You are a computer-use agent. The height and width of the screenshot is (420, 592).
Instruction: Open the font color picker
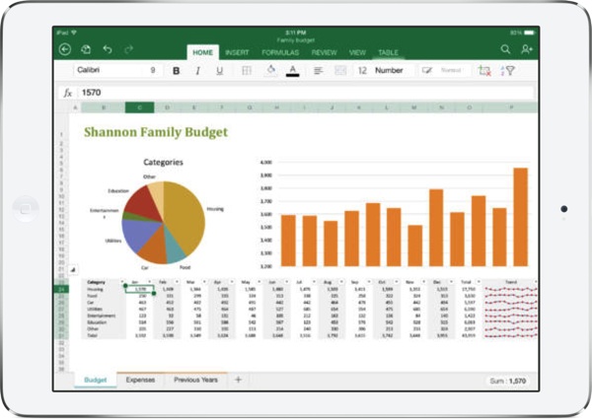pos(293,71)
